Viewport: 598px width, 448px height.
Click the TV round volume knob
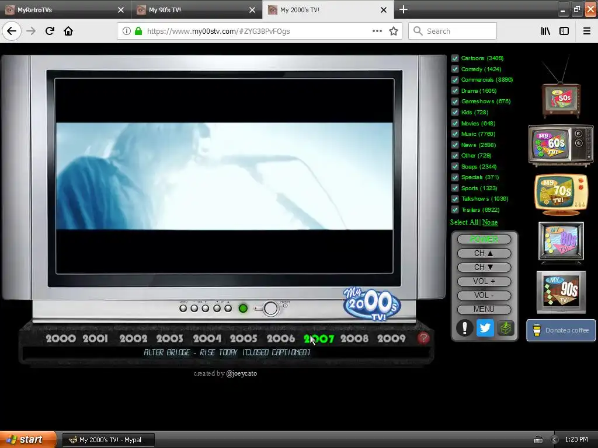tap(271, 309)
